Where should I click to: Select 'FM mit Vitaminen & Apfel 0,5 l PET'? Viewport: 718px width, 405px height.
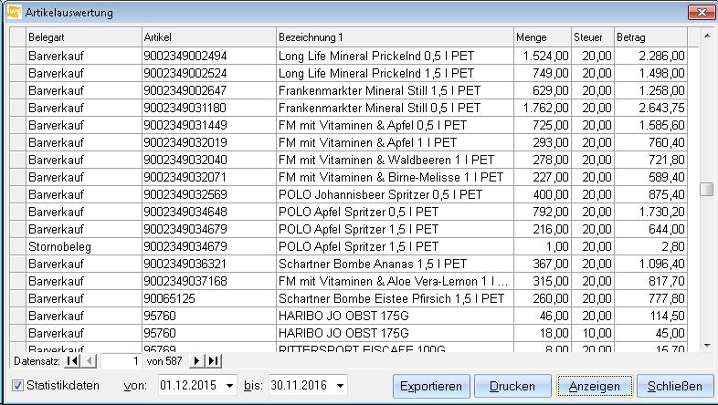point(373,125)
